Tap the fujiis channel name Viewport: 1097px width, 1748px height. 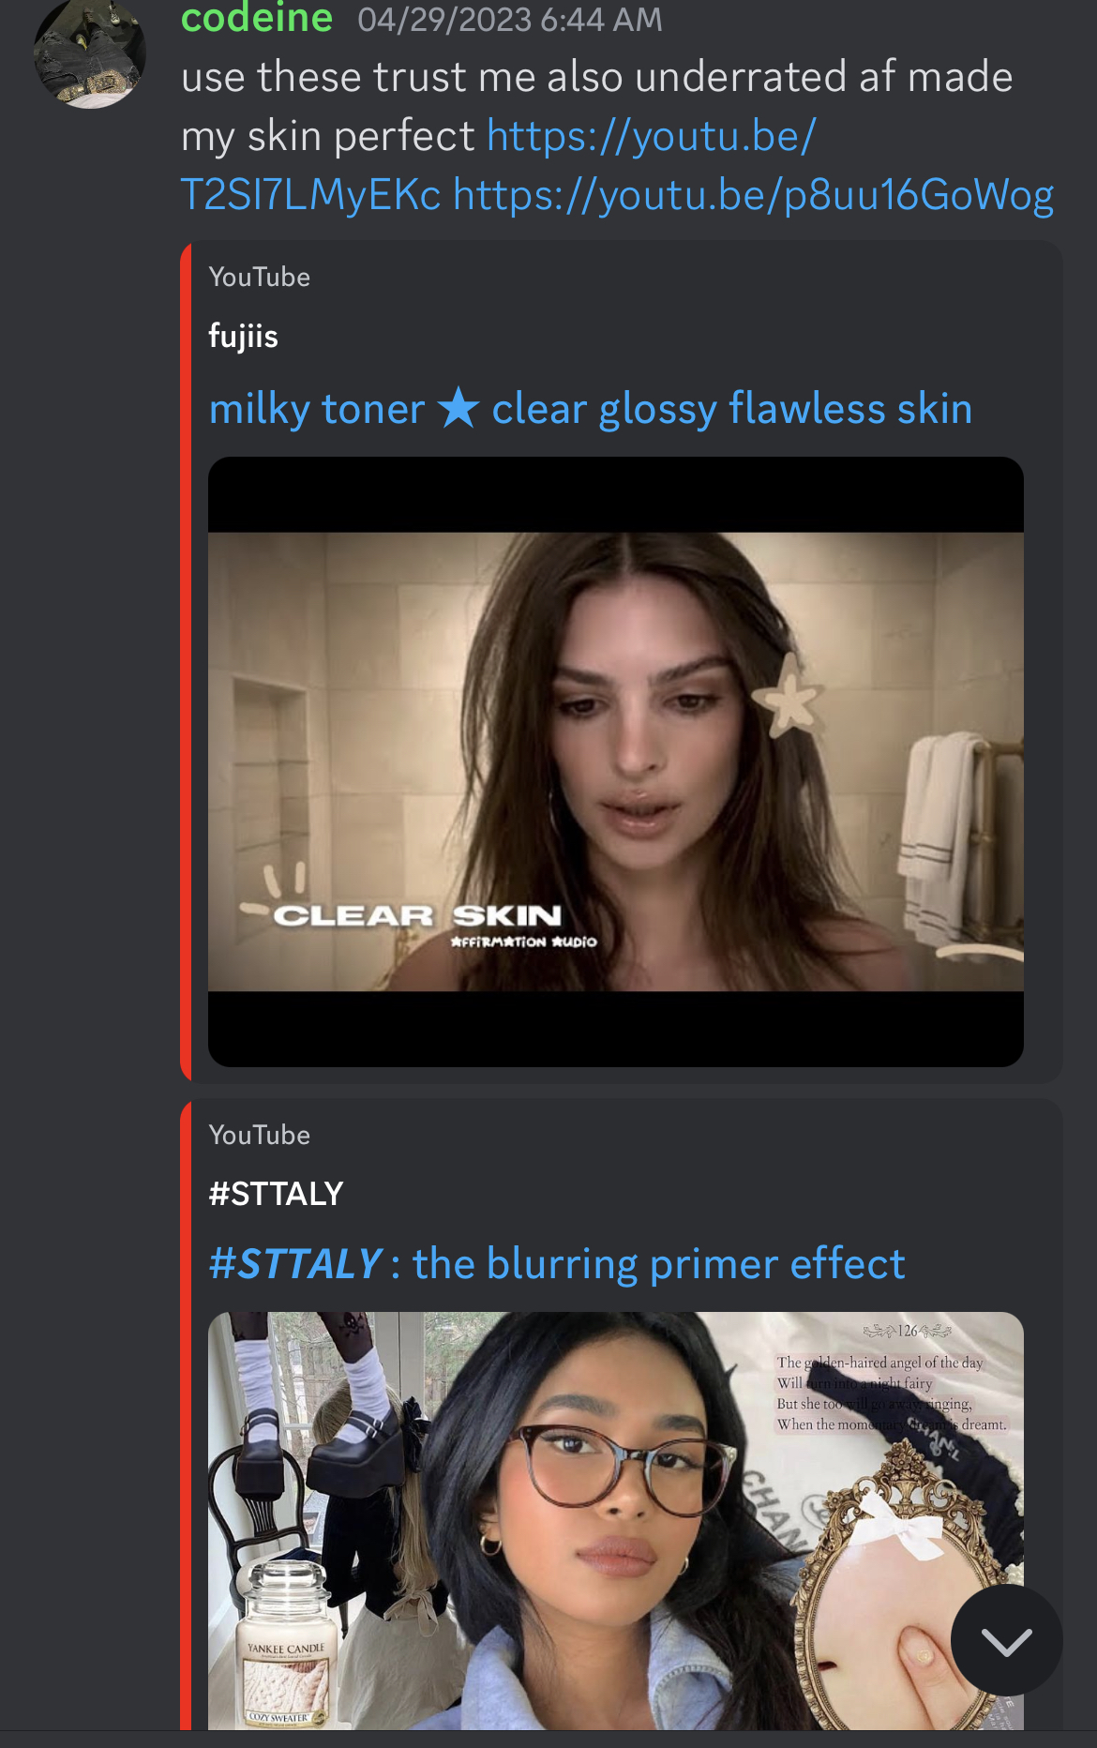click(244, 336)
